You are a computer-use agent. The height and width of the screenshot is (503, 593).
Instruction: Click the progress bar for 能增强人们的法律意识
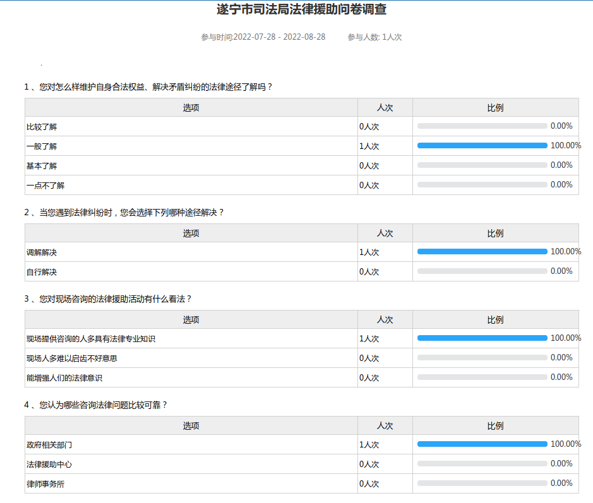click(482, 377)
